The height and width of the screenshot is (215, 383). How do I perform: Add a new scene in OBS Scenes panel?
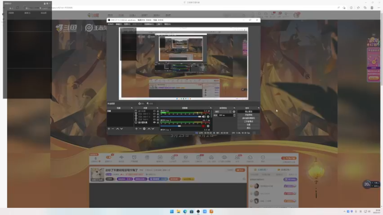tap(109, 129)
